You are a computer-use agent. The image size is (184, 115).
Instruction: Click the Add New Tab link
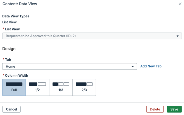[151, 66]
